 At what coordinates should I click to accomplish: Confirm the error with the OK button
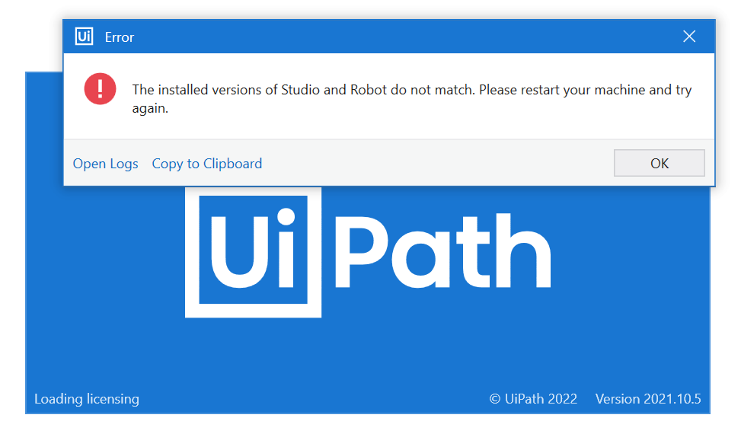point(660,163)
